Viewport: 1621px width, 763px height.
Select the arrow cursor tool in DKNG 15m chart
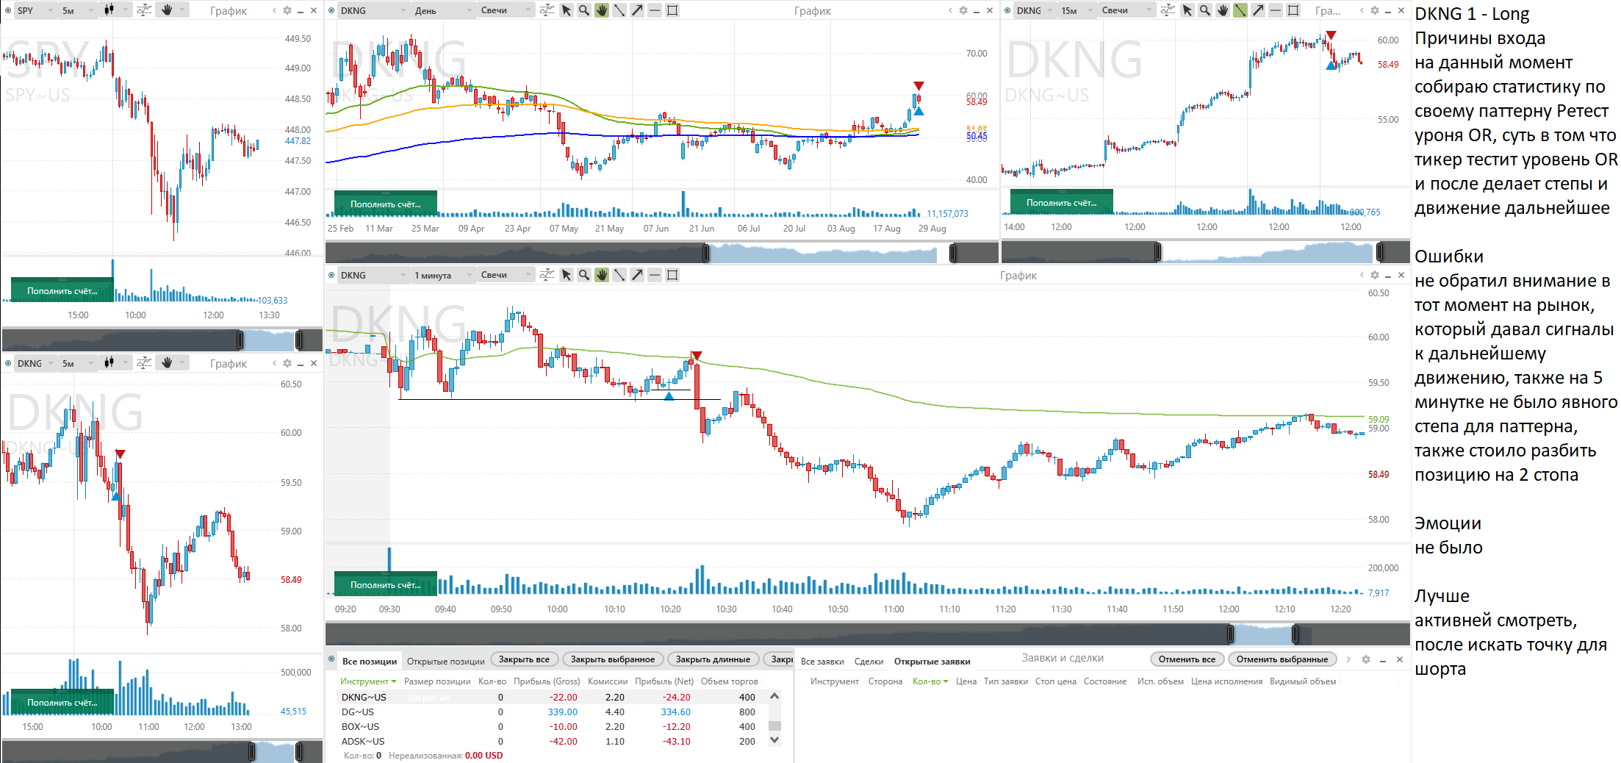tap(1187, 10)
